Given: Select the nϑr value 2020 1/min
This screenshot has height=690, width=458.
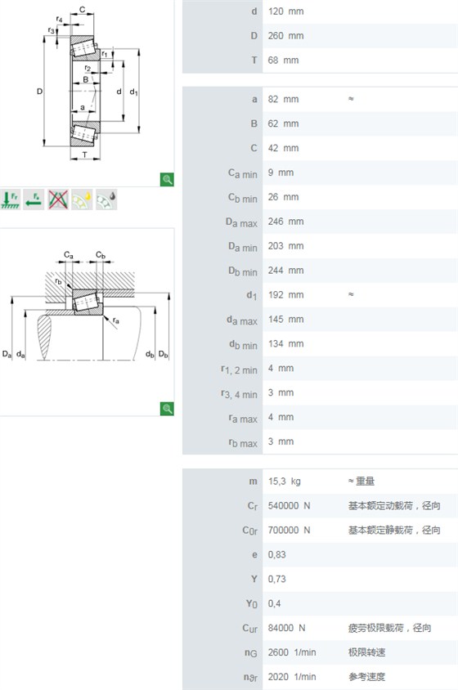Looking at the screenshot, I should (292, 677).
